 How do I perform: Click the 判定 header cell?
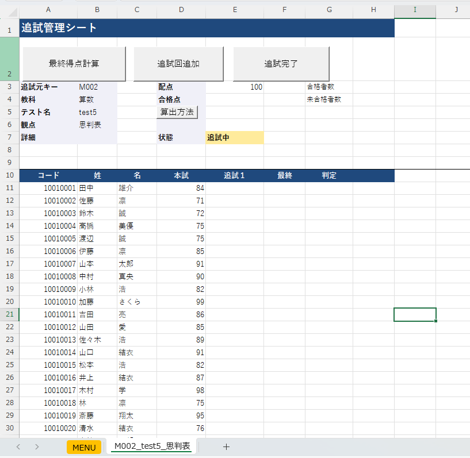pyautogui.click(x=328, y=175)
